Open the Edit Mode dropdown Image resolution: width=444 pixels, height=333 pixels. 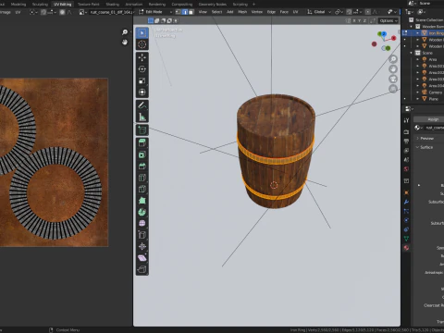(x=155, y=12)
